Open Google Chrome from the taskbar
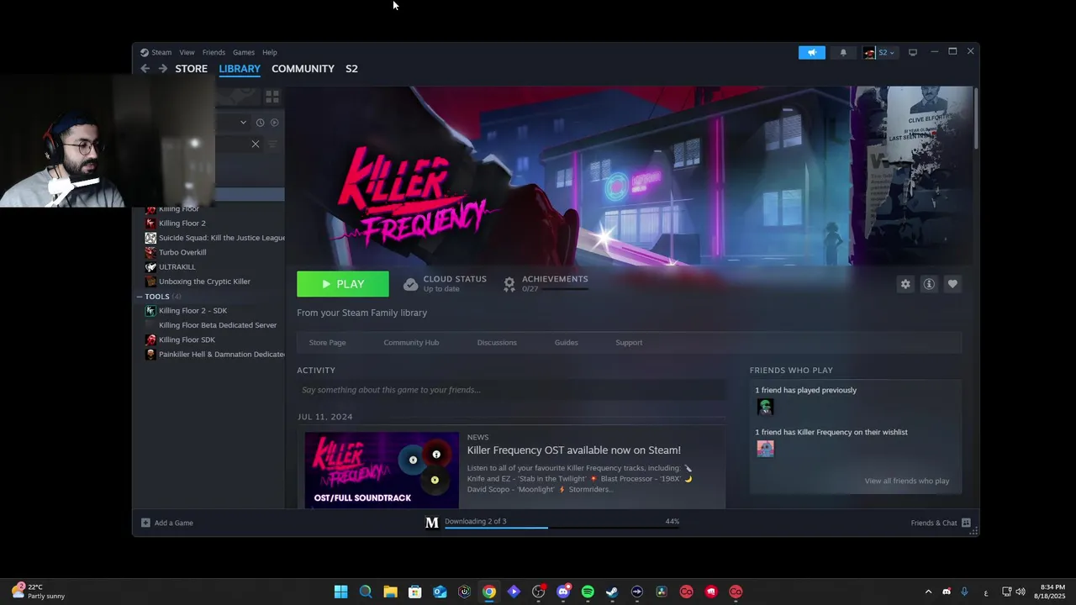 488,592
